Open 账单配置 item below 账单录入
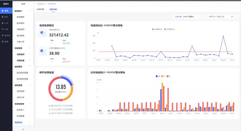 20,116
